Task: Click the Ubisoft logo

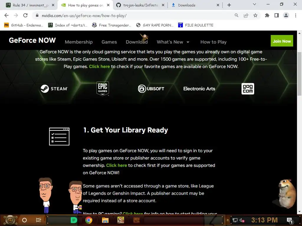Action: [151, 89]
